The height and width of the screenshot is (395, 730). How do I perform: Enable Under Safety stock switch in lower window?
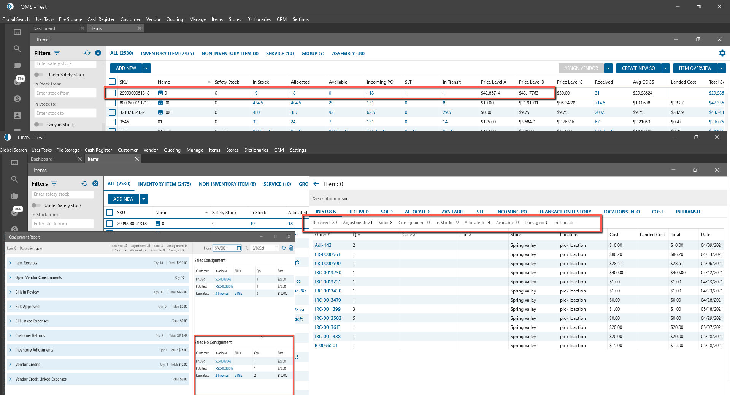click(x=36, y=205)
